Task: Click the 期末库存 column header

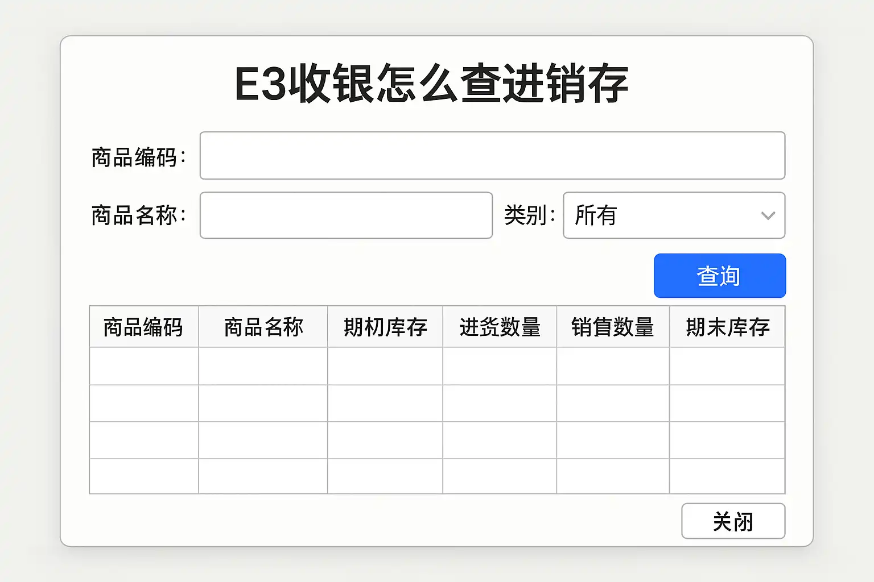Action: 727,327
